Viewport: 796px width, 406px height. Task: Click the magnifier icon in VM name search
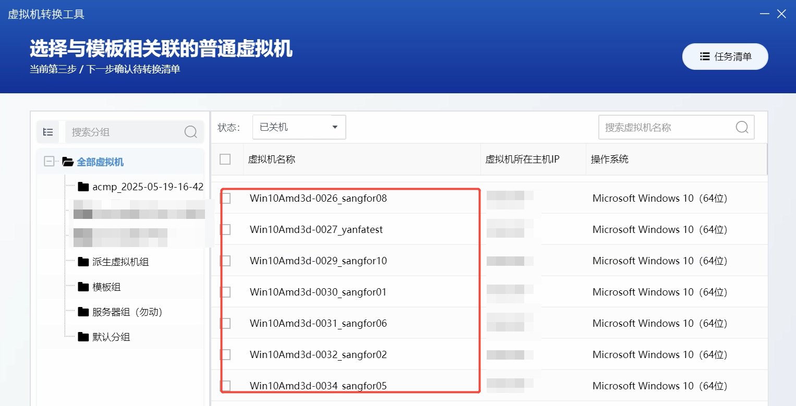click(x=741, y=127)
